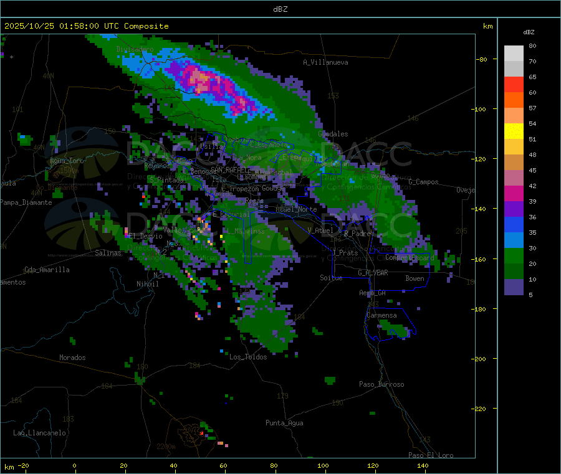Click the '-200' km axis tick label
The width and height of the screenshot is (561, 474).
point(479,359)
